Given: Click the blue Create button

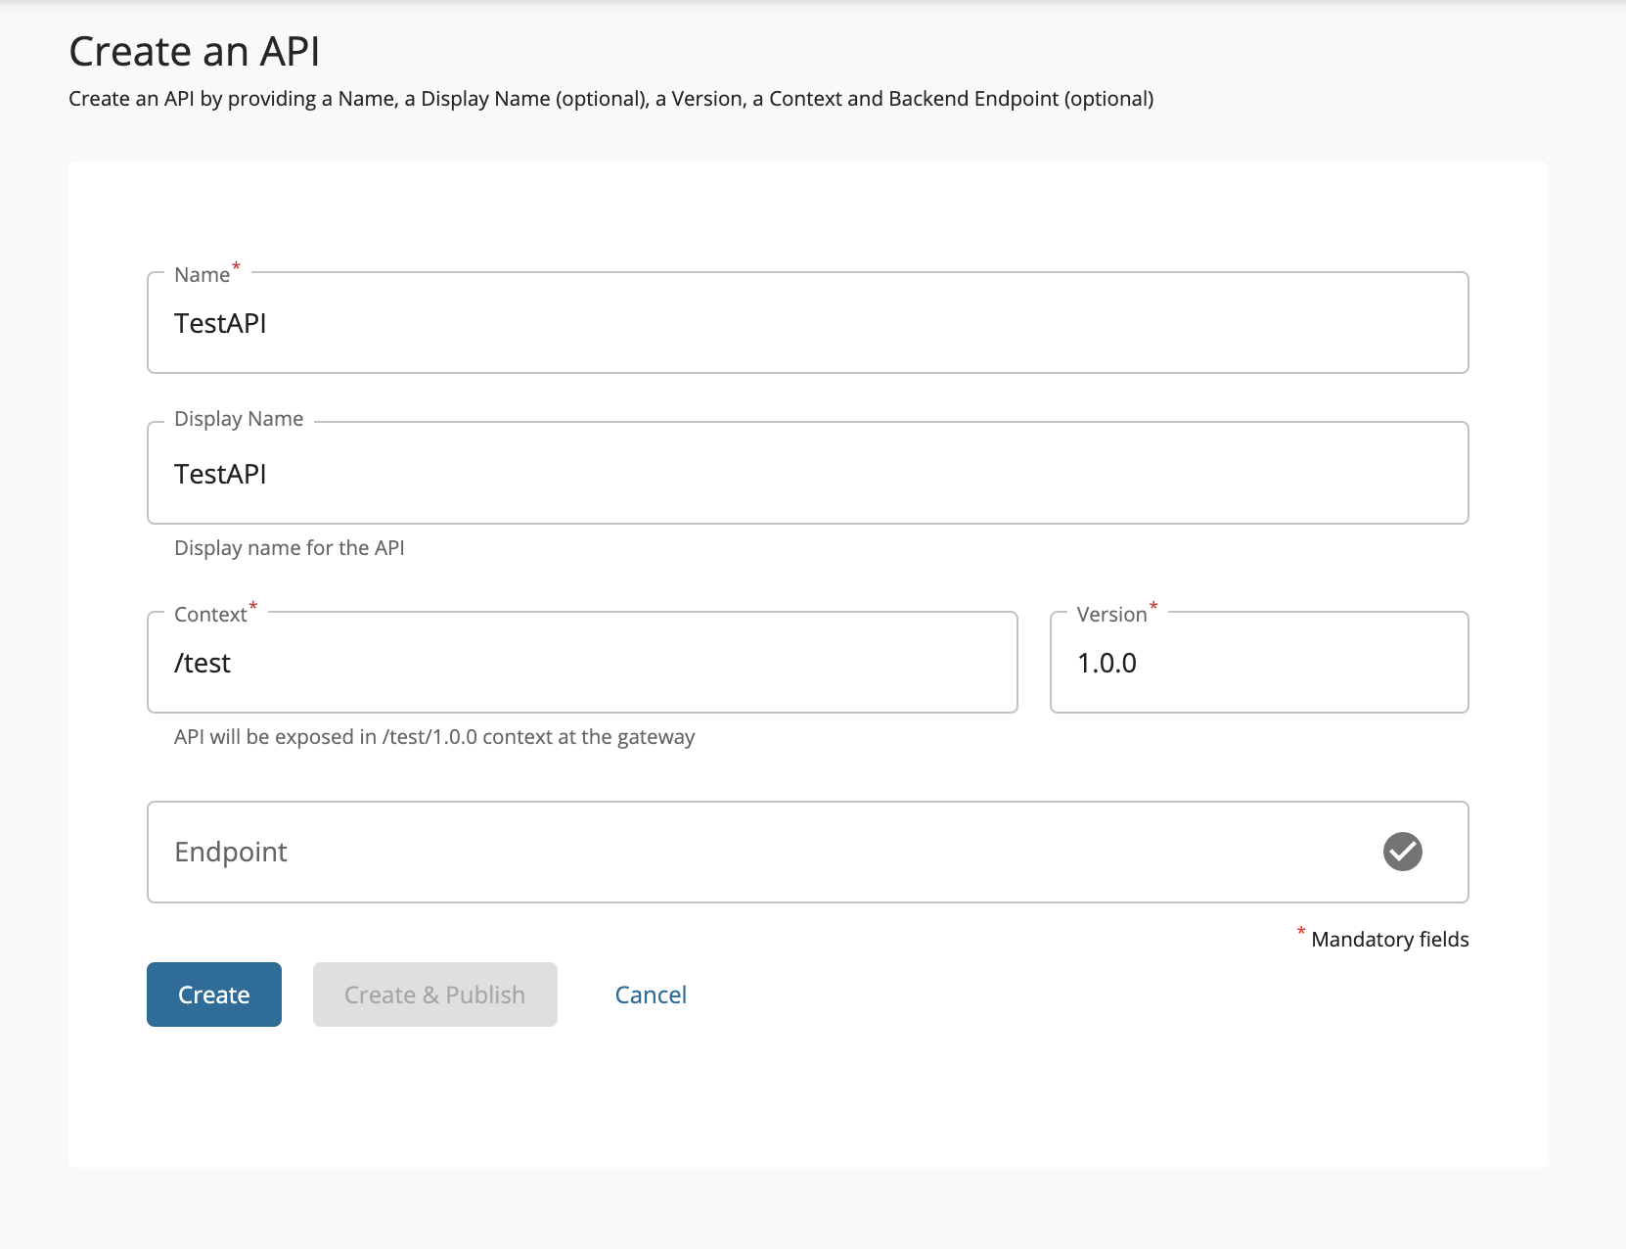Looking at the screenshot, I should coord(213,994).
